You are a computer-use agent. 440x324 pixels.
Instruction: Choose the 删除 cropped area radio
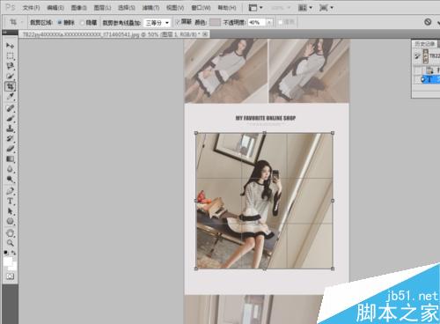[60, 22]
